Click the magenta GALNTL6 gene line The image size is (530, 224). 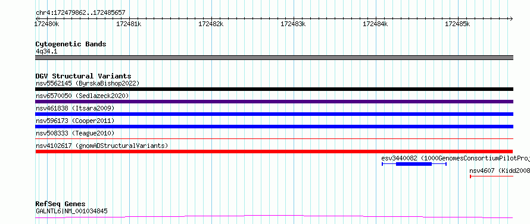(274, 217)
